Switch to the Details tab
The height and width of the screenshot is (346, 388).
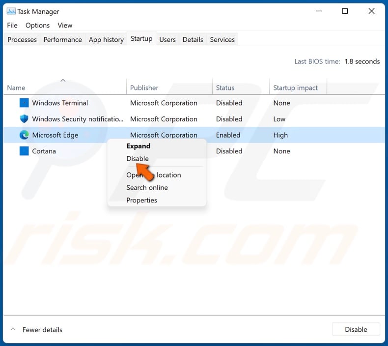[193, 40]
